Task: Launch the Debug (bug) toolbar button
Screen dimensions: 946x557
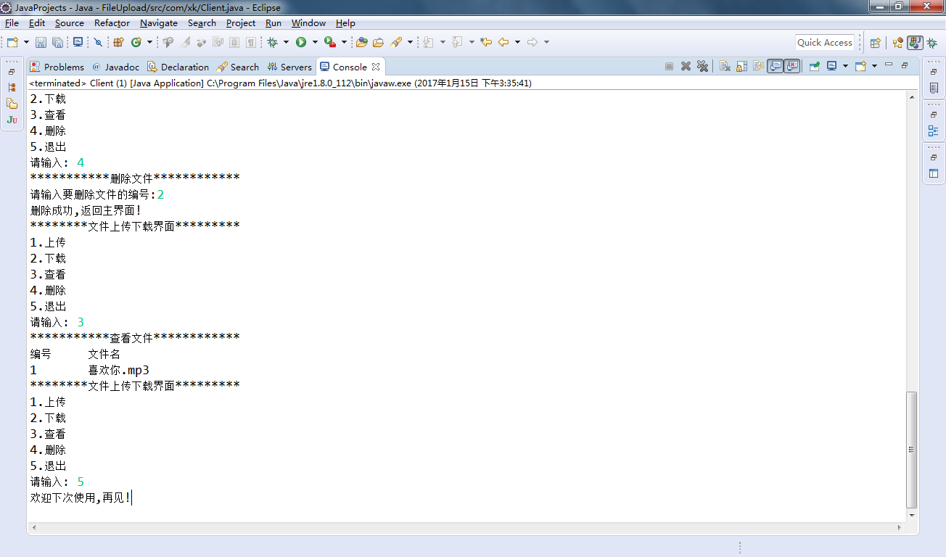Action: click(273, 42)
